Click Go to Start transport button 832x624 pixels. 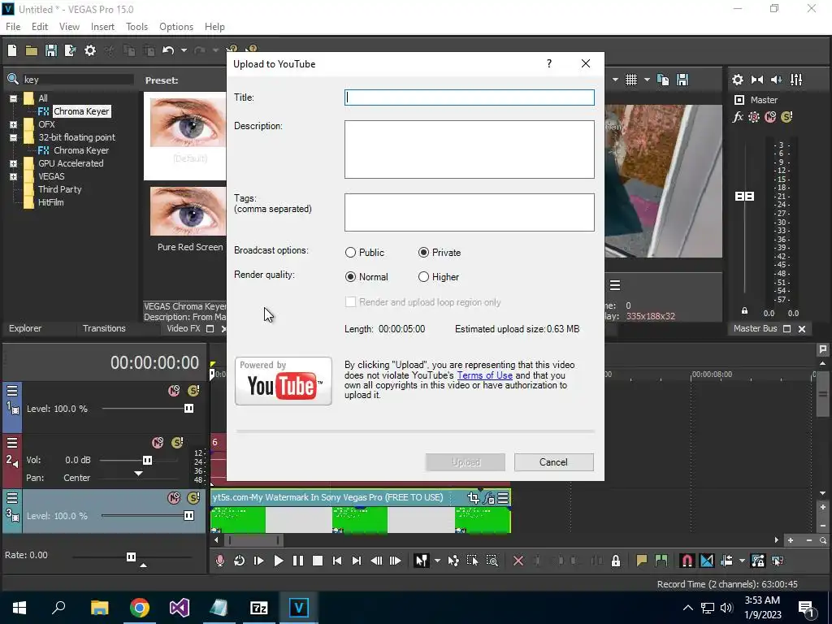pyautogui.click(x=337, y=561)
